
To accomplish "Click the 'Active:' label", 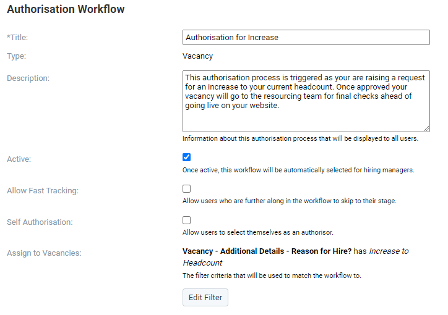I will [19, 159].
